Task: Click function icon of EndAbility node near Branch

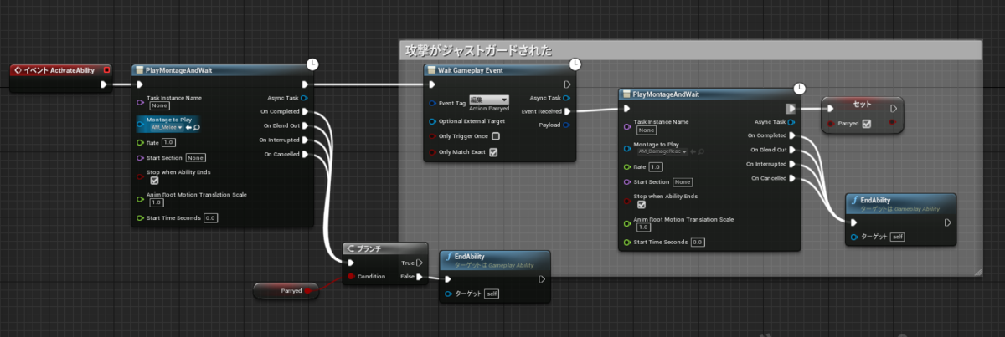Action: 447,257
